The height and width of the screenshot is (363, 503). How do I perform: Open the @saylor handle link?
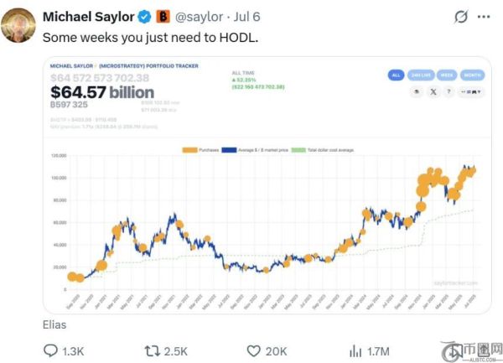(x=199, y=16)
